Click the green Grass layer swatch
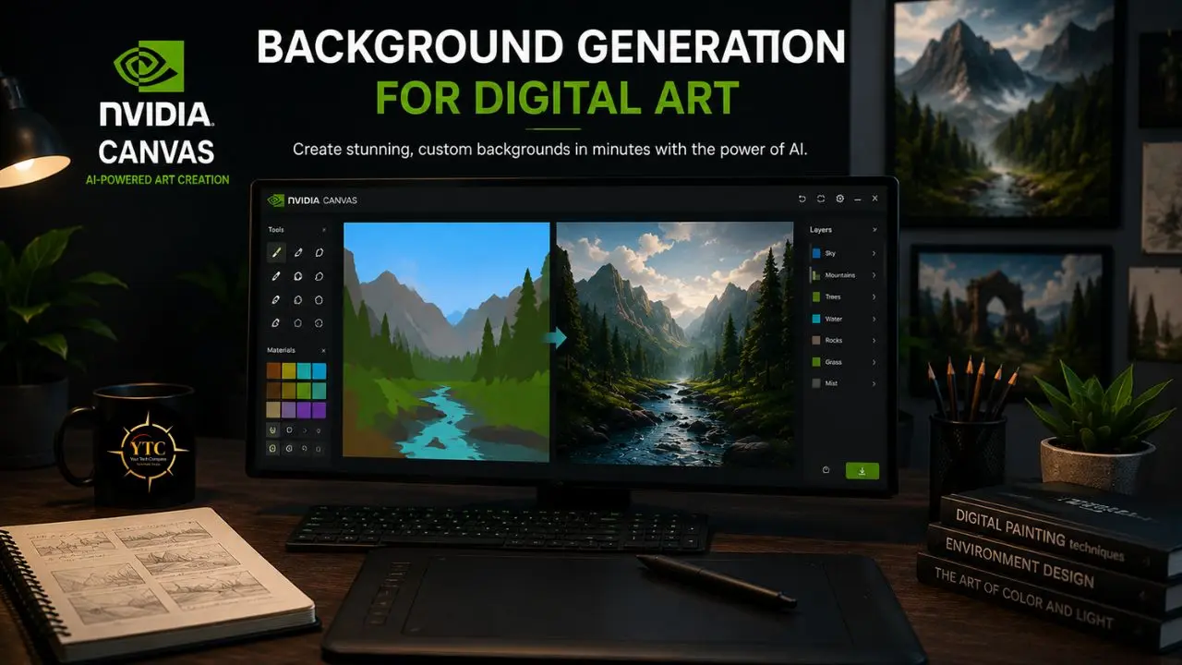This screenshot has height=665, width=1182. click(815, 361)
